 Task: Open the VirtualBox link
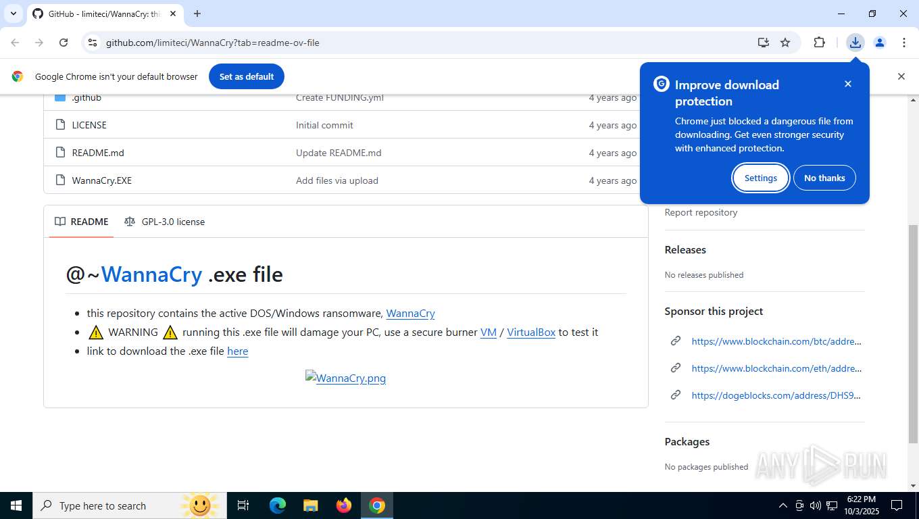click(531, 332)
